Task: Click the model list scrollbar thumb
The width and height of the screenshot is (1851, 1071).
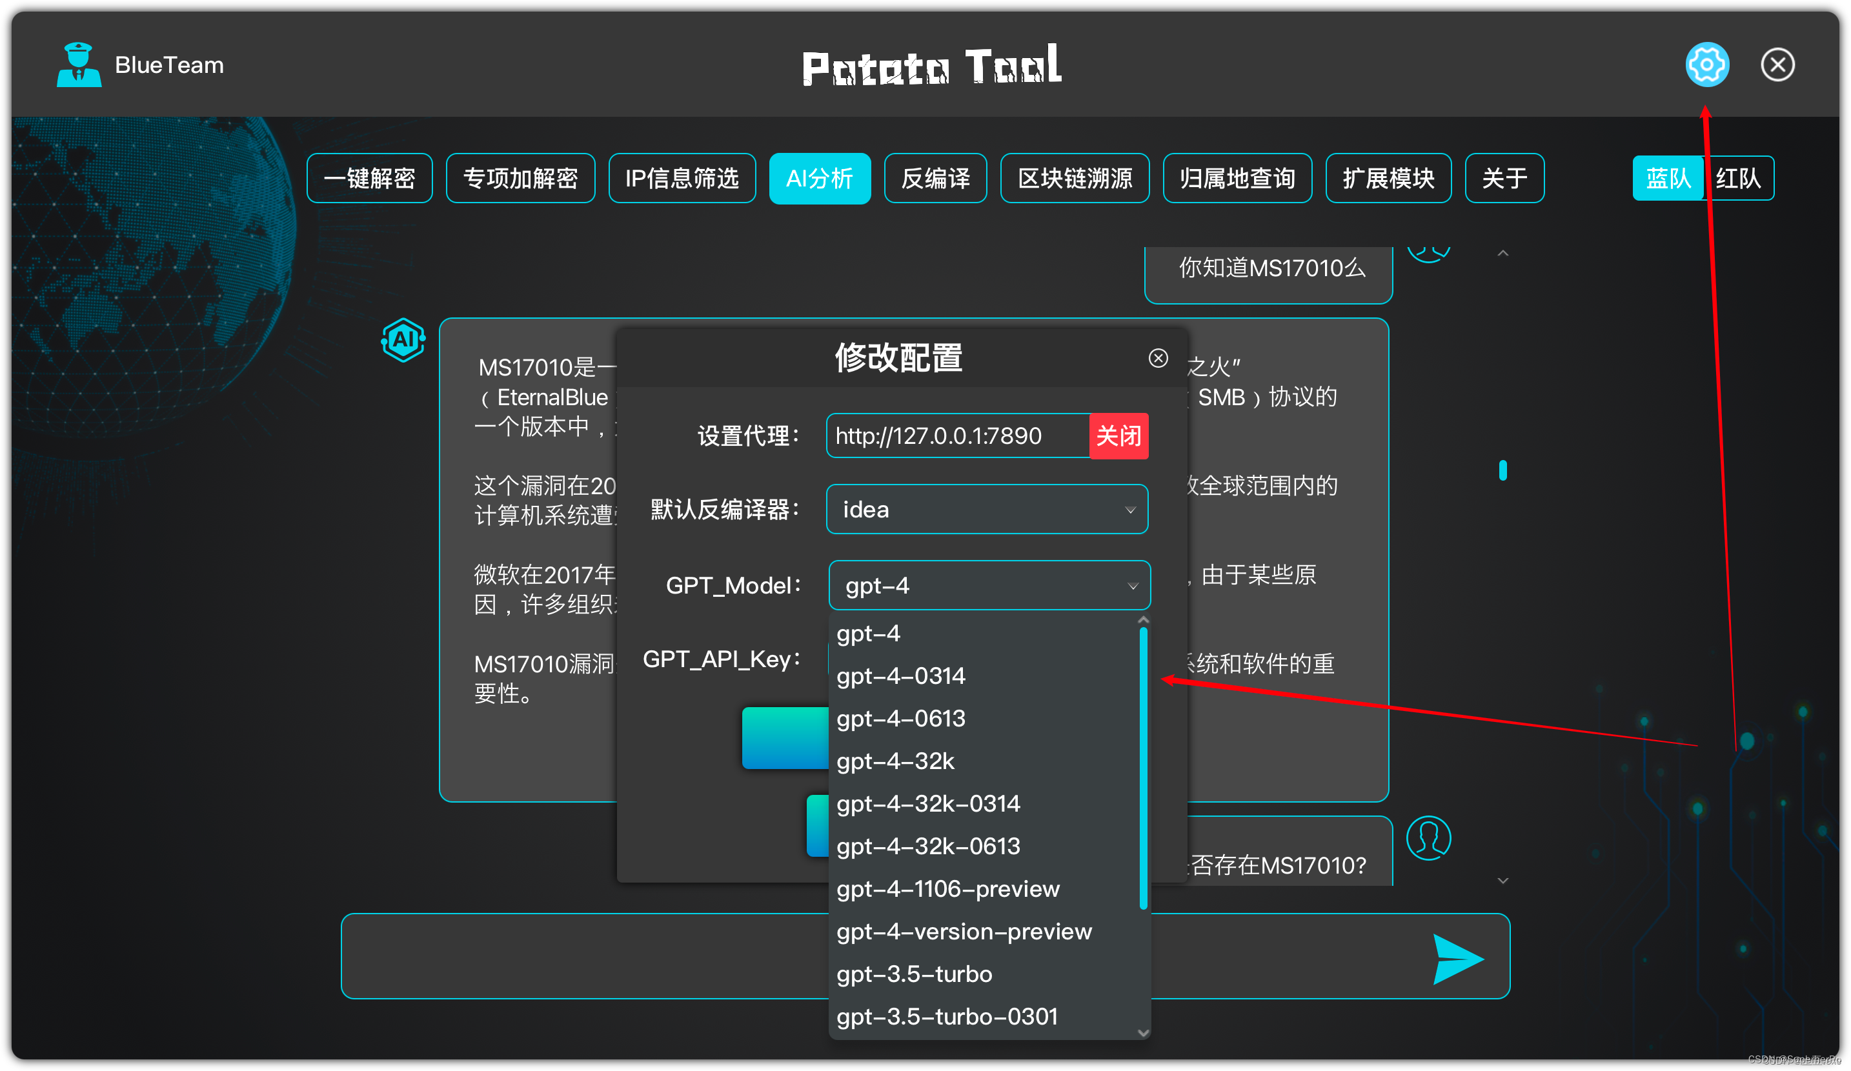Action: coord(1143,767)
